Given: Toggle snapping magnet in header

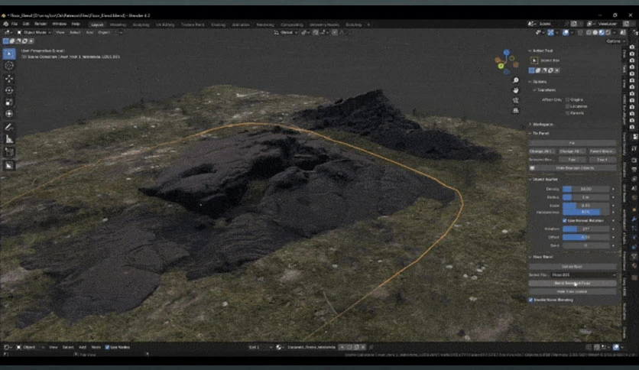Looking at the screenshot, I should (x=316, y=33).
